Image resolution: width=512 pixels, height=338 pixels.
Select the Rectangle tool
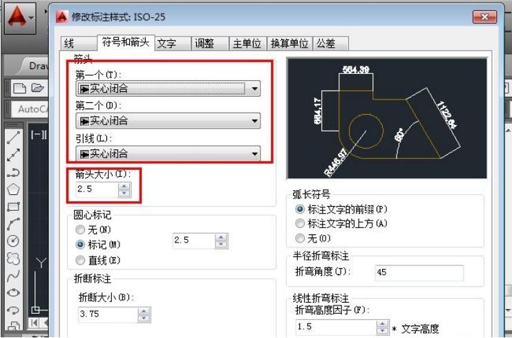pos(13,207)
